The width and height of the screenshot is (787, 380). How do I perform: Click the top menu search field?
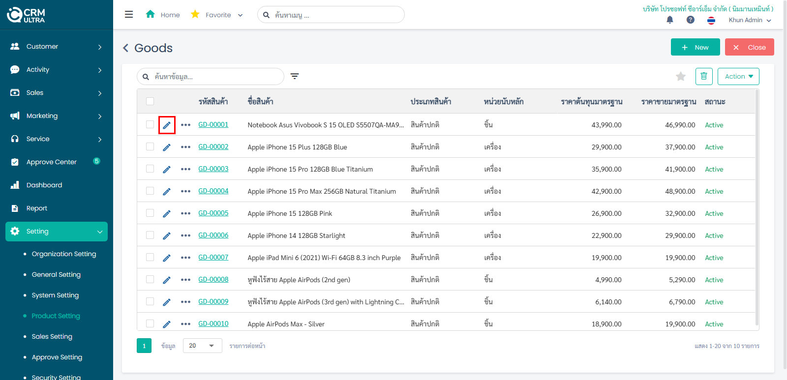click(x=331, y=15)
